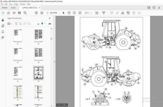Screen dimensions: 163x107
Task: Click the Print file icon
Action: point(19,13)
